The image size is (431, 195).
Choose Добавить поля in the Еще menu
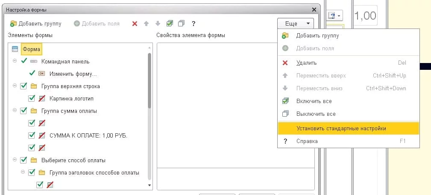click(x=348, y=49)
